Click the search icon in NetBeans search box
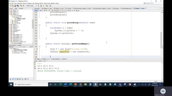 tap(145, 3)
